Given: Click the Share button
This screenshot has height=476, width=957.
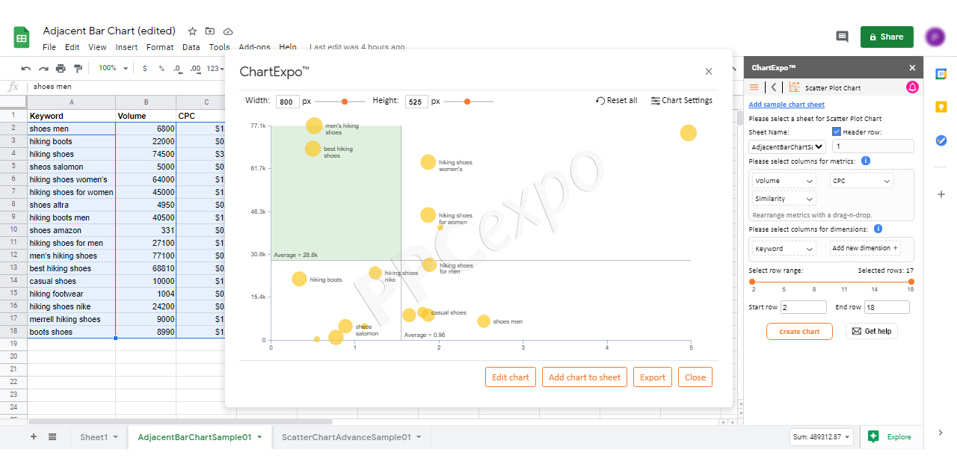Looking at the screenshot, I should pyautogui.click(x=887, y=37).
